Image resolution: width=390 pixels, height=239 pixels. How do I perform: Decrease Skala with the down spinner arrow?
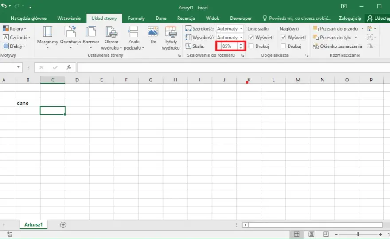[x=241, y=48]
